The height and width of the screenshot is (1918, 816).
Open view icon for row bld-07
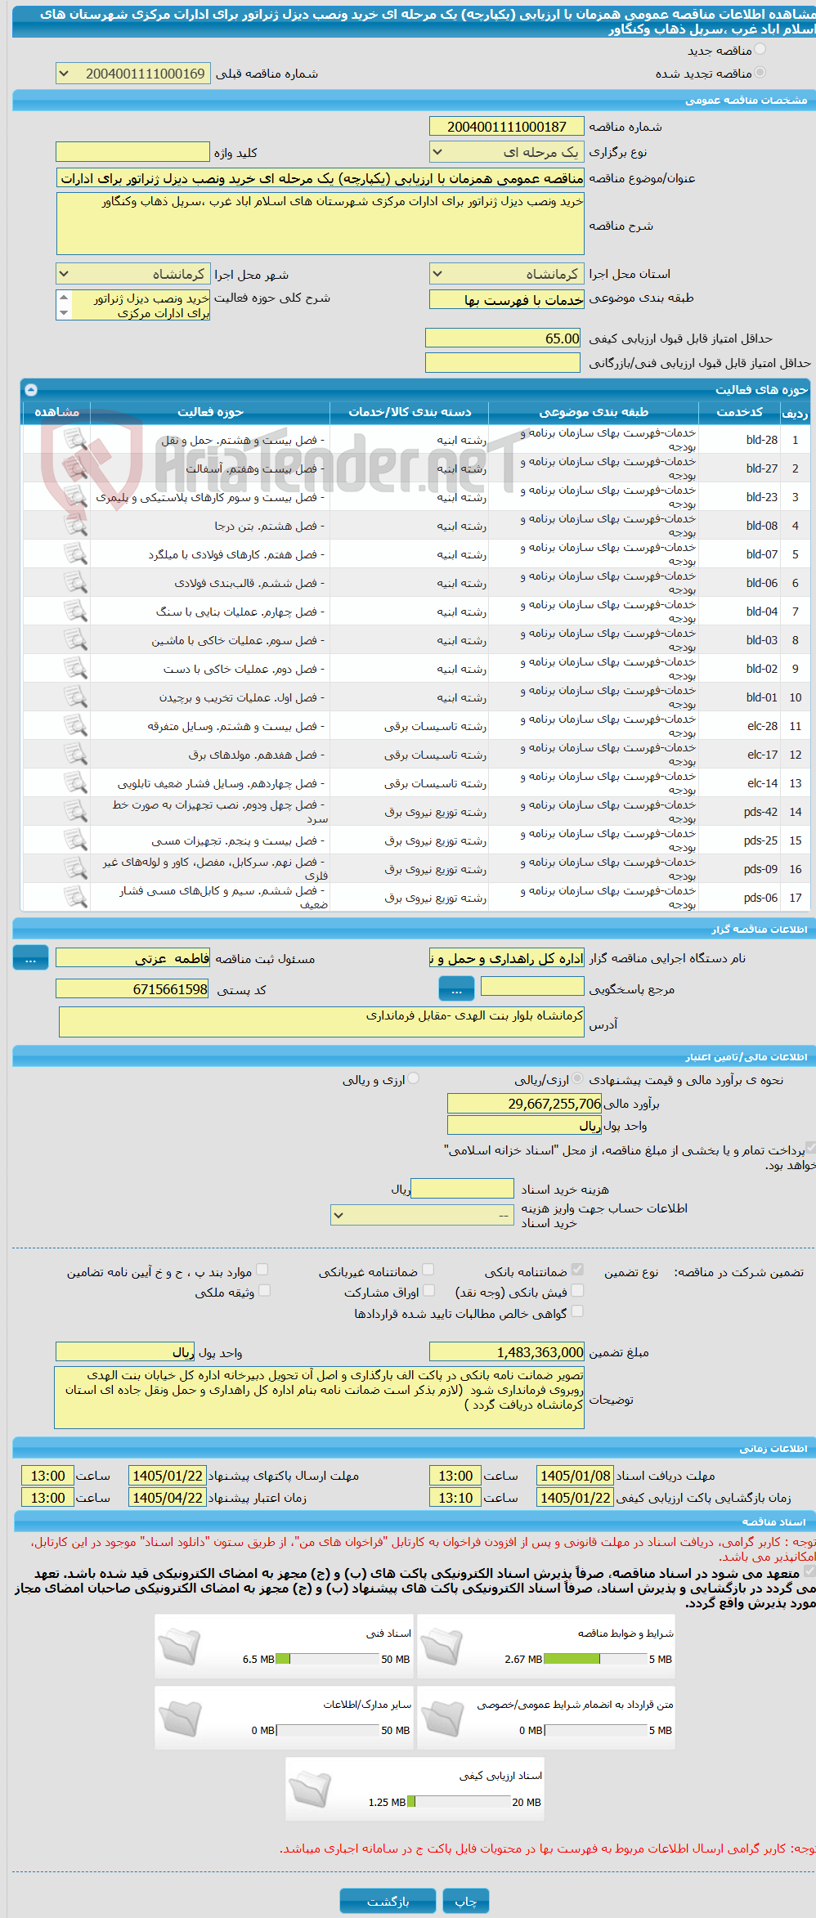[75, 554]
